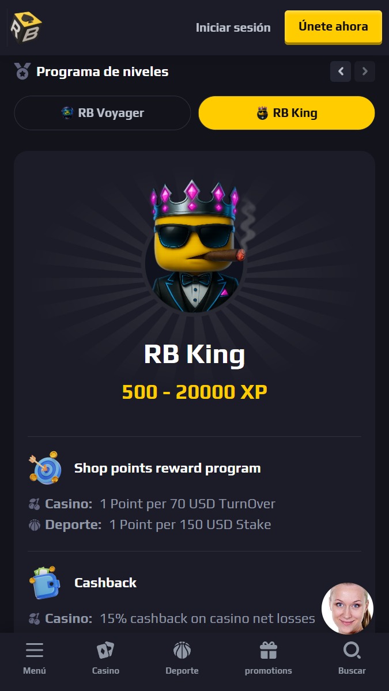389x691 pixels.
Task: Select the RB Voyager level tab
Action: (x=103, y=113)
